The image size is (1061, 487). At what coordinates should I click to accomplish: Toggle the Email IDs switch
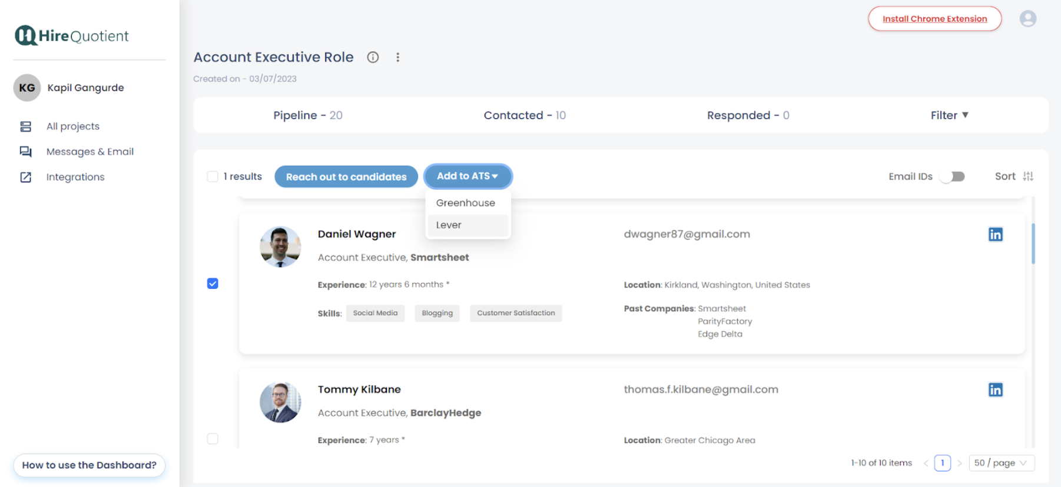click(x=953, y=176)
